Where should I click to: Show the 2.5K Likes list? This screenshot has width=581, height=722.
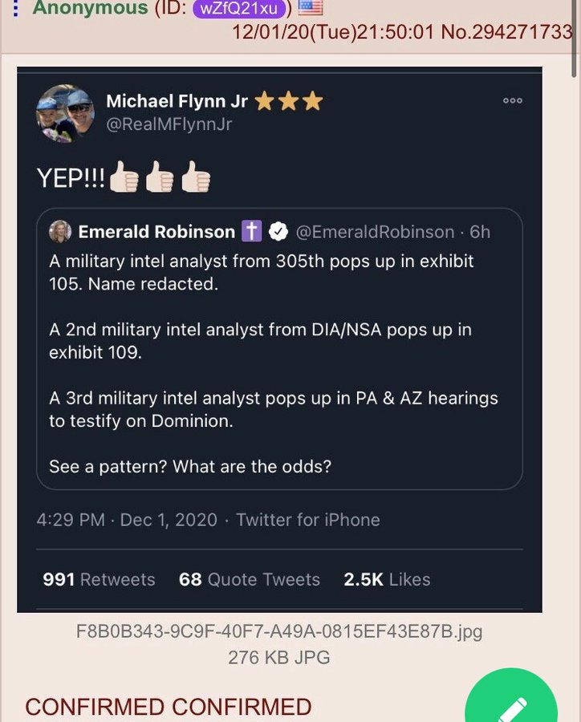pos(387,579)
